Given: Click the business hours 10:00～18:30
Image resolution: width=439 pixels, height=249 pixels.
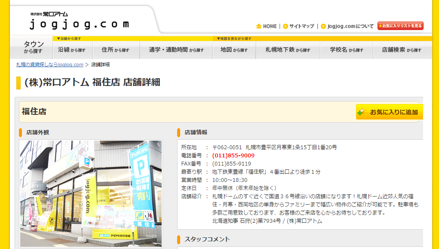Looking at the screenshot, I should (x=230, y=180).
